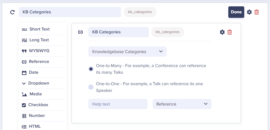Screen dimensions: 270x130
Task: Open model settings gear next to Done
Action: point(249,12)
